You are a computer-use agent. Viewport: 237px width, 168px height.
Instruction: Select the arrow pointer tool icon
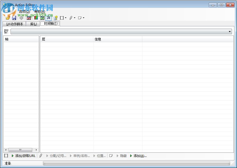[49, 18]
